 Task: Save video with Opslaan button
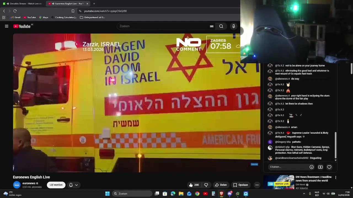240,185
